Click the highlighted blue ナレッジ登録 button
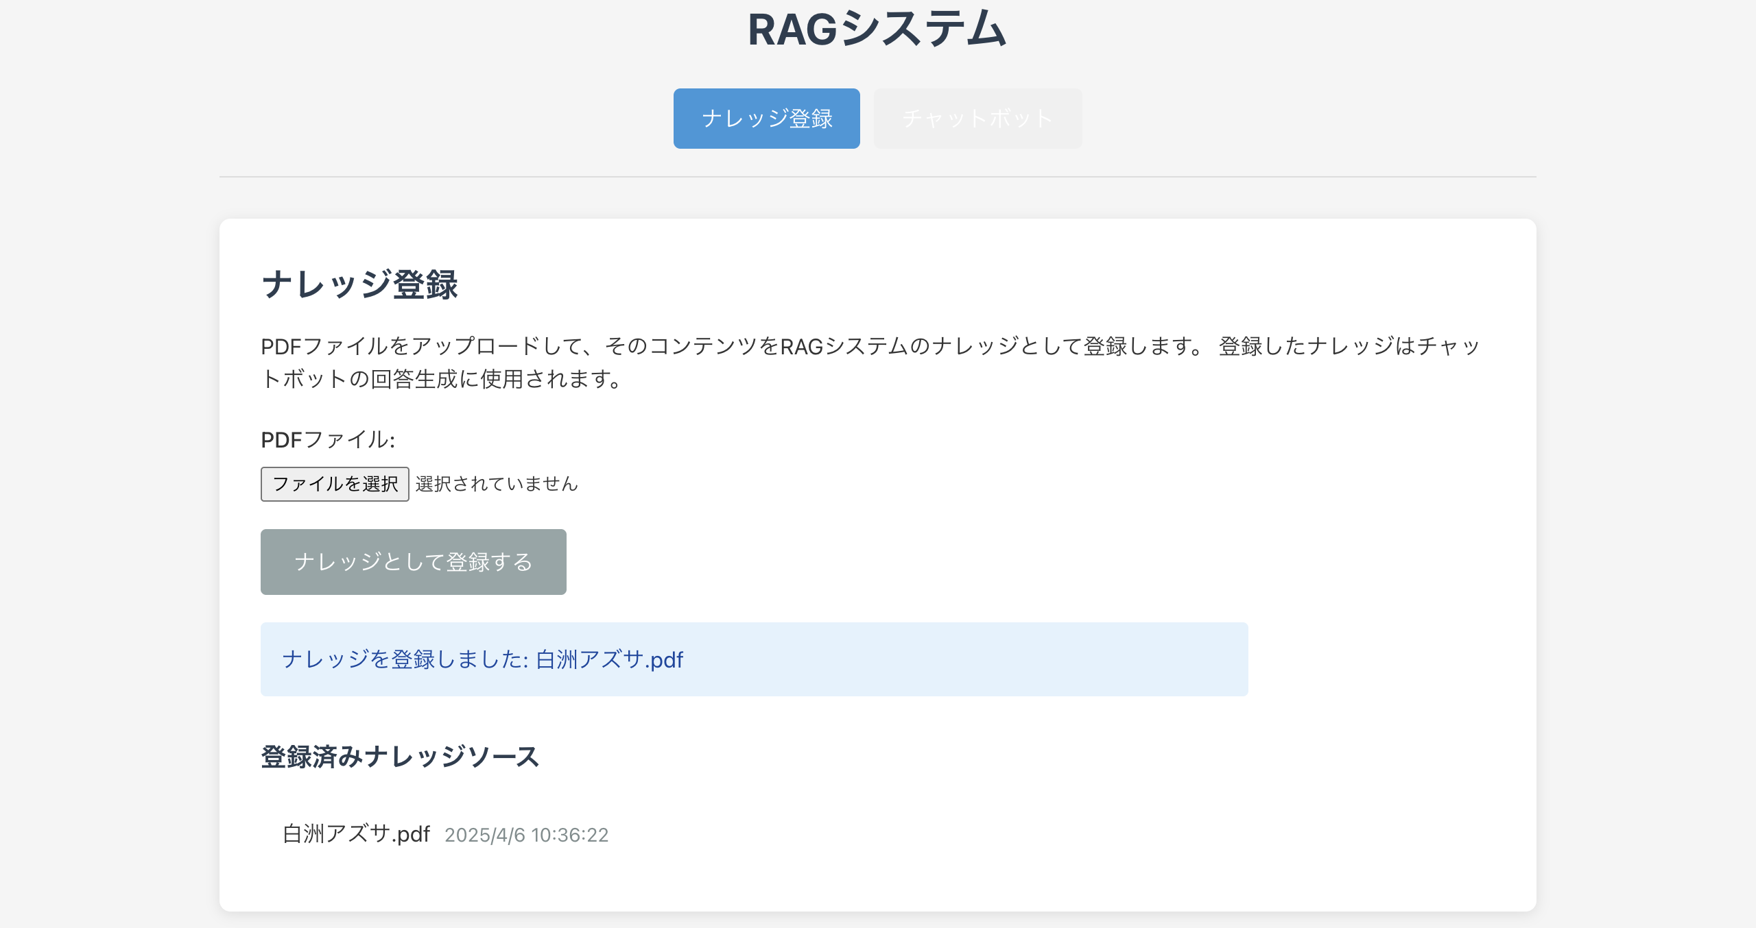Image resolution: width=1756 pixels, height=928 pixels. tap(766, 118)
